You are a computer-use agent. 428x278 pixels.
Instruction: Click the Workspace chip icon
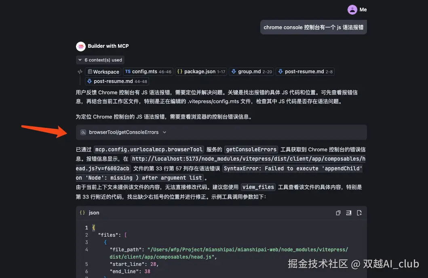pyautogui.click(x=90, y=72)
